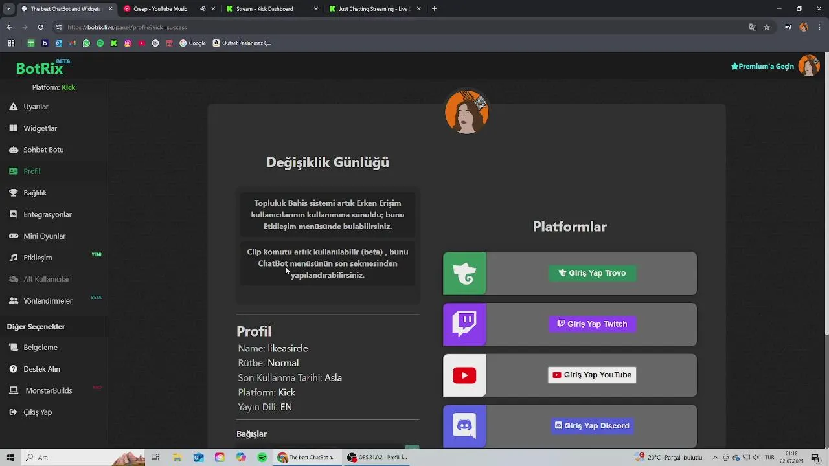Viewport: 829px width, 466px height.
Task: Click the first changelog entry about Topluluk Bahis
Action: point(328,215)
